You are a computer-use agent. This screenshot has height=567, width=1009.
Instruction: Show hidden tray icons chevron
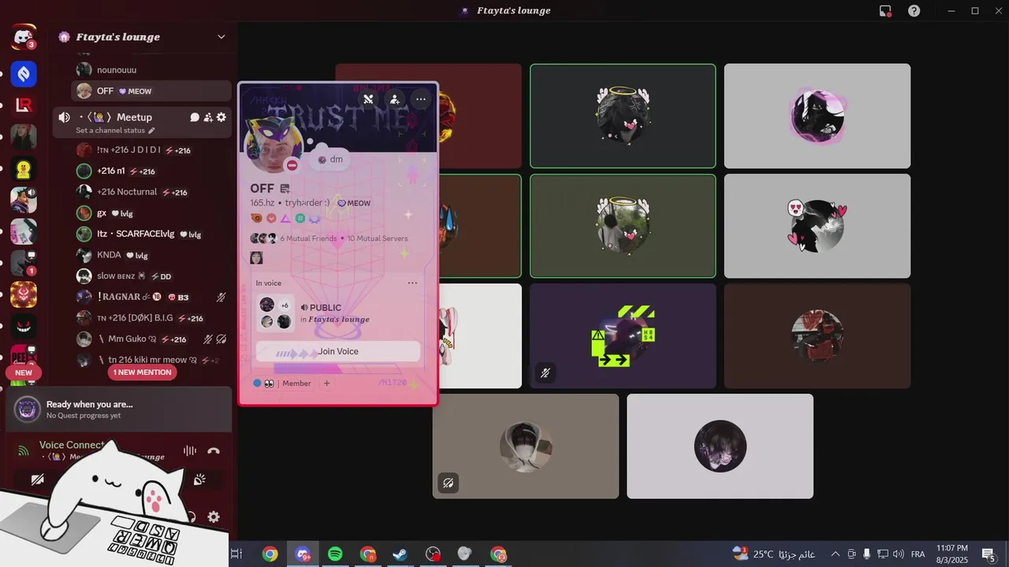[x=836, y=554]
